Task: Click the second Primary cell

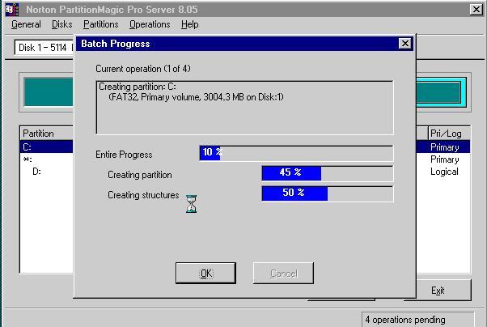Action: click(x=444, y=159)
